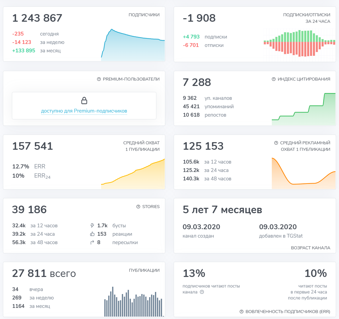The width and height of the screenshot is (339, 319).
Task: Click the reactions thumbs-up icon
Action: [92, 234]
